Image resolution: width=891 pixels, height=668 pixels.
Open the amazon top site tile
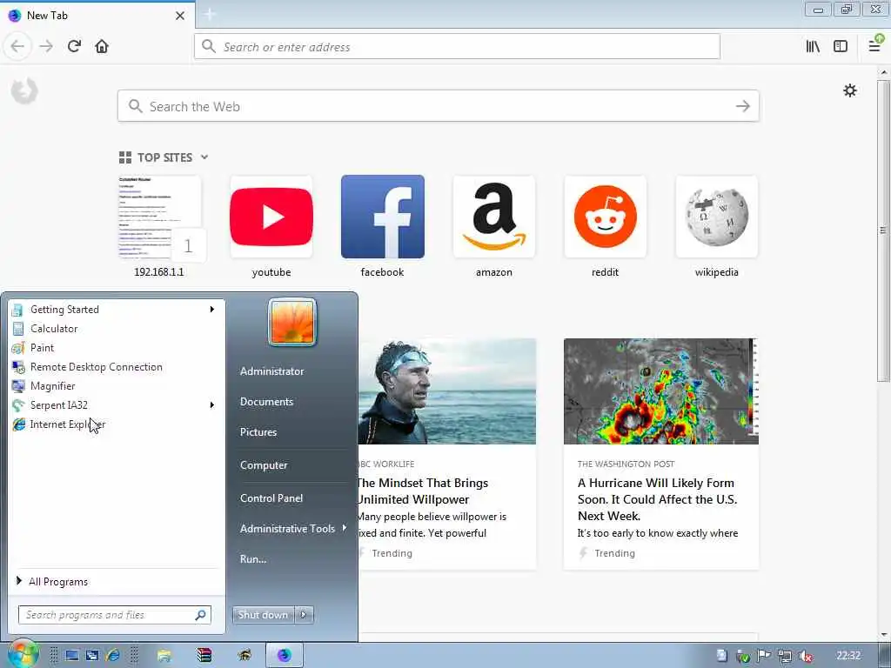click(x=494, y=217)
